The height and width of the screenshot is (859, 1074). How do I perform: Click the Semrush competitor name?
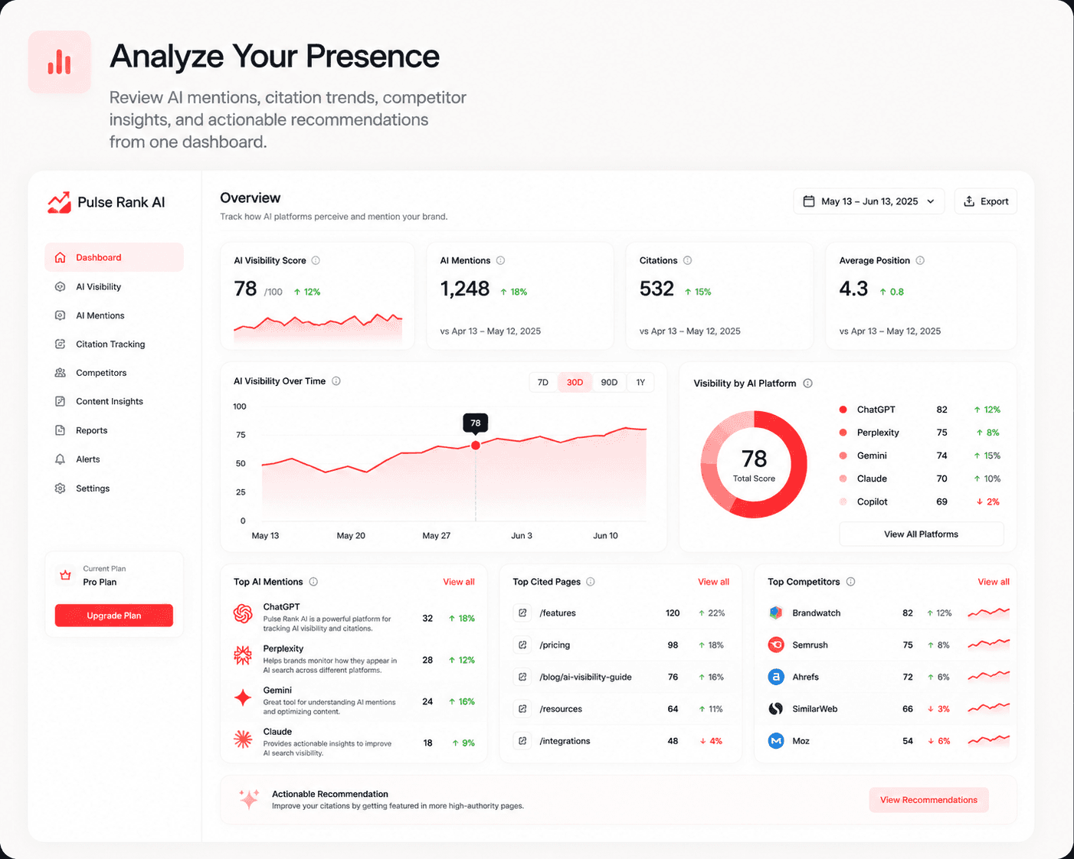click(810, 645)
